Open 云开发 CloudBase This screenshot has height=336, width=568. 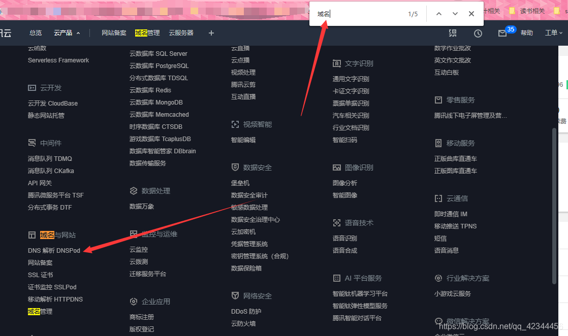pos(53,104)
